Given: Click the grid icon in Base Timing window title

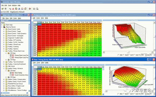Looking at the screenshot, I should [32, 59].
